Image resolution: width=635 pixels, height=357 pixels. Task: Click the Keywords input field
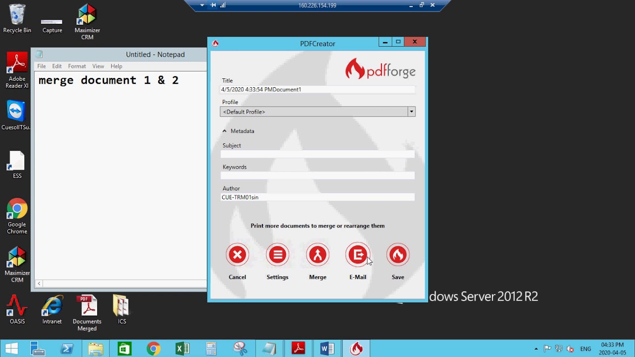click(317, 176)
